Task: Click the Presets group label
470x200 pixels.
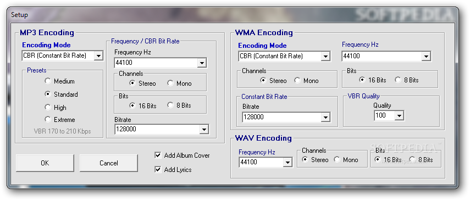Action: 37,70
